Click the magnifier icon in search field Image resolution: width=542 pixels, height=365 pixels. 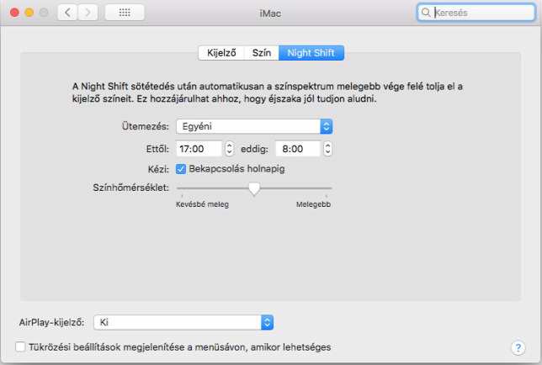tap(426, 13)
